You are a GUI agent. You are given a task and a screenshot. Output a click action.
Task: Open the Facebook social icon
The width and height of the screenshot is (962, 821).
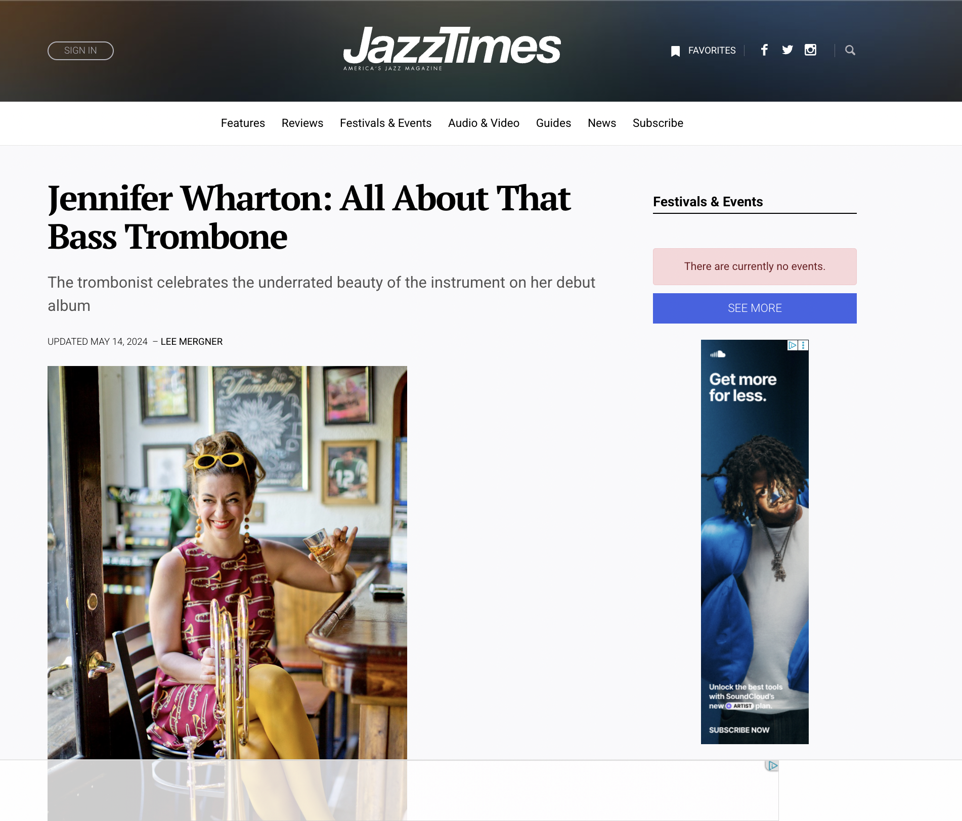764,50
